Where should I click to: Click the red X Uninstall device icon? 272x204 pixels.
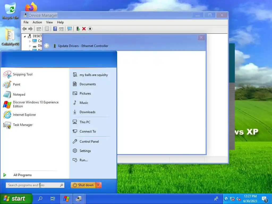tap(84, 29)
